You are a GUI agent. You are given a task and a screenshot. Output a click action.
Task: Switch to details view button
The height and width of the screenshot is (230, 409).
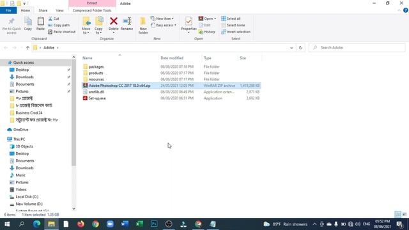pos(397,215)
